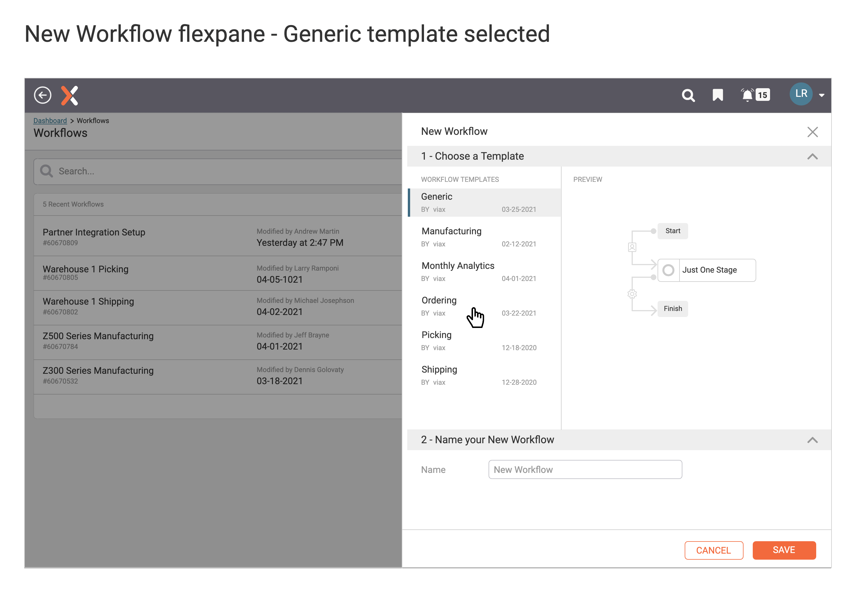Viewport: 856px width, 600px height.
Task: Collapse the Name your New Workflow section
Action: pyautogui.click(x=813, y=440)
